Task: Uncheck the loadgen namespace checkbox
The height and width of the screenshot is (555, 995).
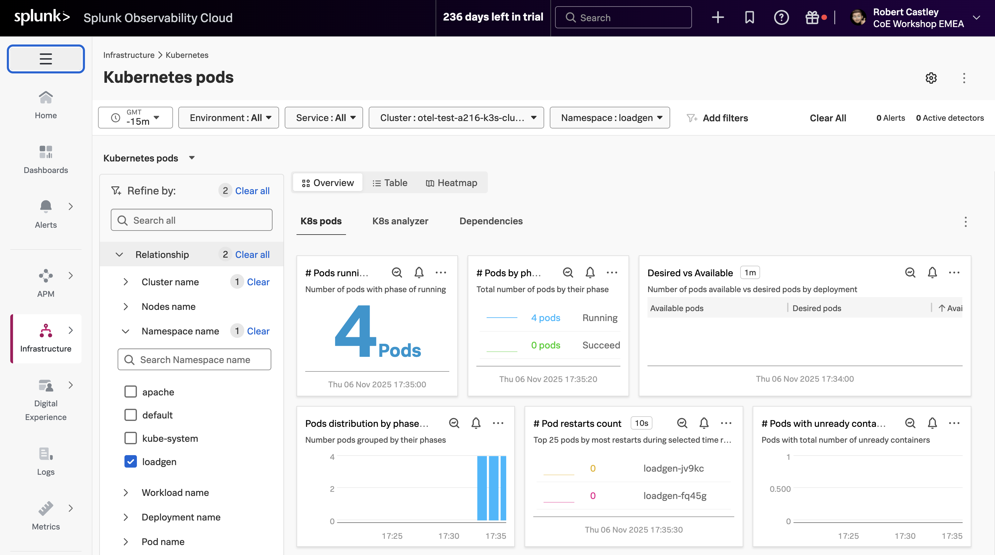Action: (131, 462)
